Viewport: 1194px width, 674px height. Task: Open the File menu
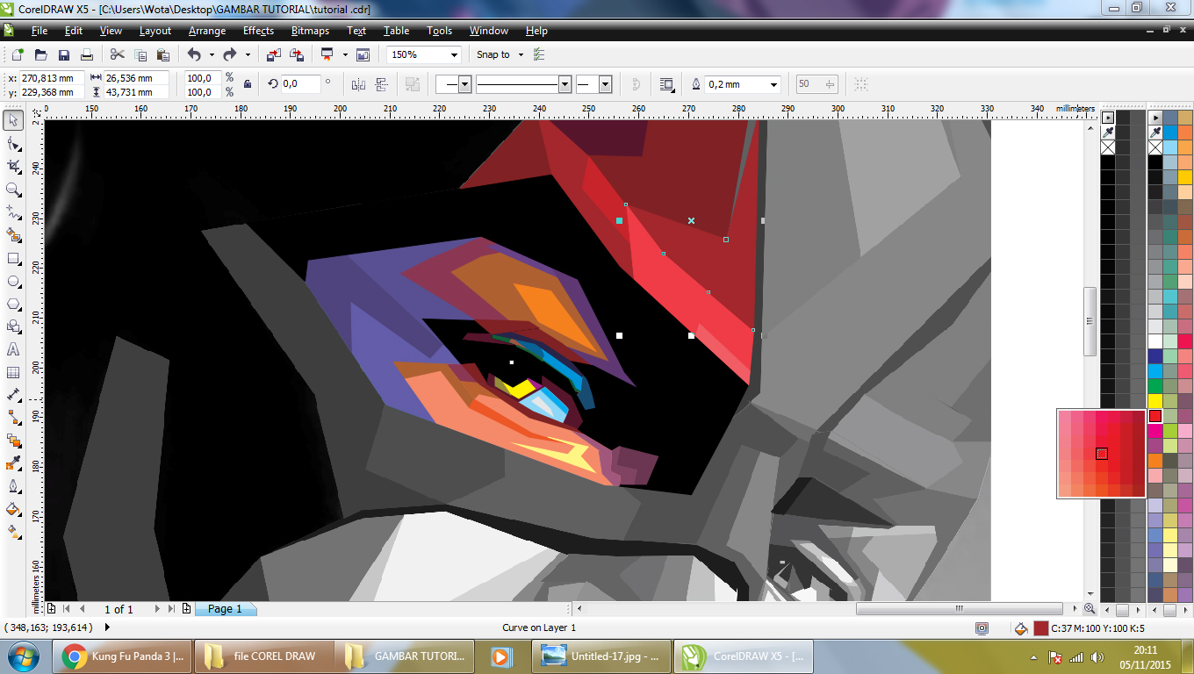pos(40,31)
